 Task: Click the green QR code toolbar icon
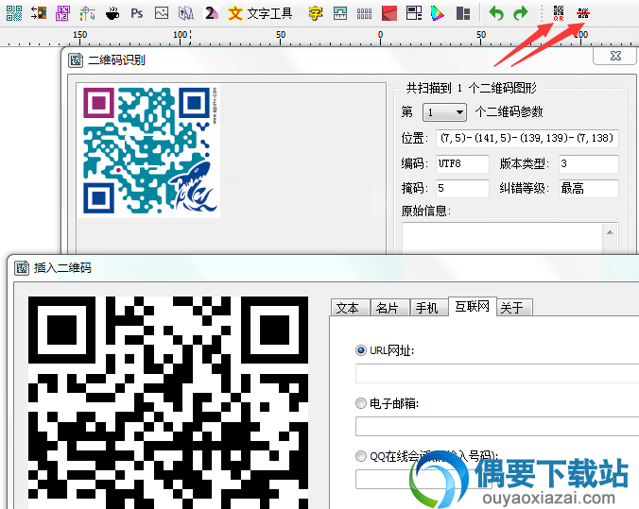tap(14, 13)
